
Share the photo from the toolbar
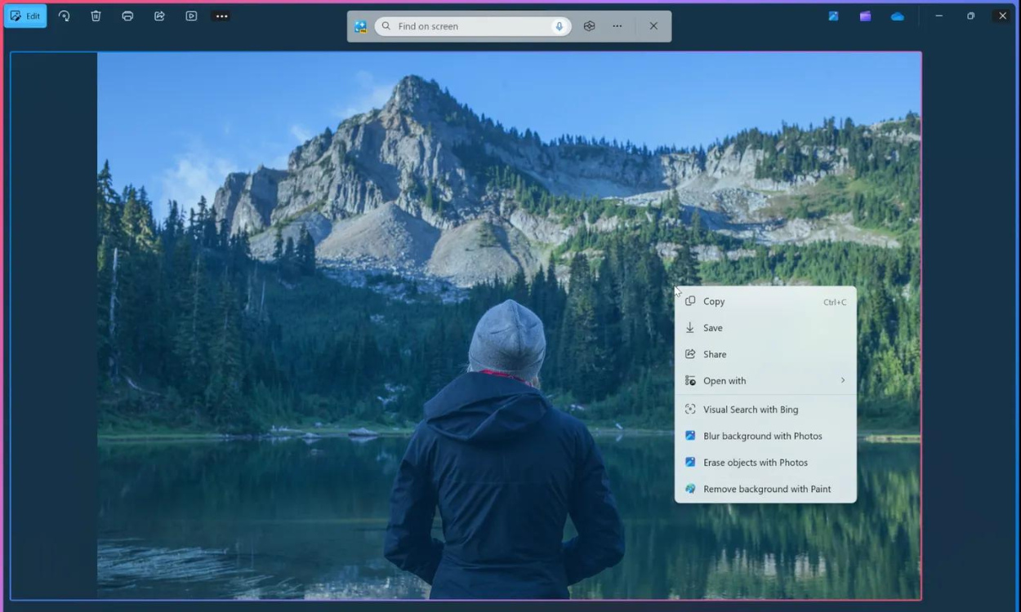tap(159, 16)
